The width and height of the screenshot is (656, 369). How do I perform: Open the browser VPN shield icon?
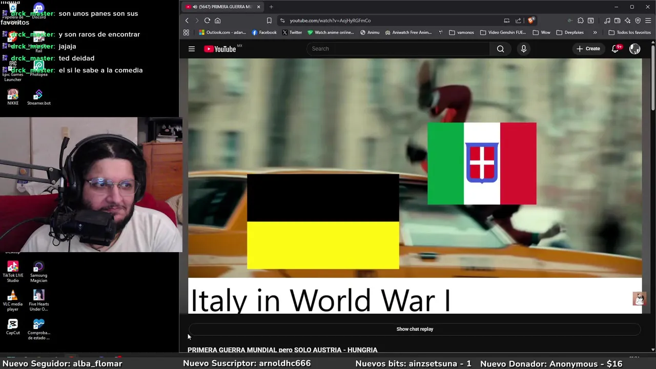click(638, 20)
